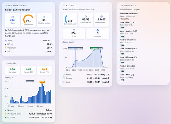This screenshot has width=171, height=124.
Task: Select the Kp max 24 h card
Action: tap(28, 70)
